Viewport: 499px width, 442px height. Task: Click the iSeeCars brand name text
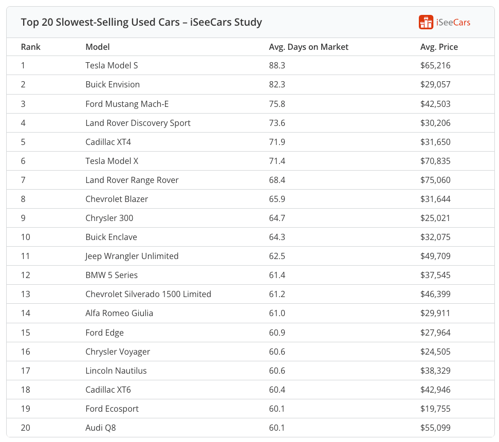click(x=453, y=22)
